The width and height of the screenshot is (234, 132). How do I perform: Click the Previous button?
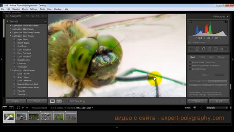coord(197,101)
